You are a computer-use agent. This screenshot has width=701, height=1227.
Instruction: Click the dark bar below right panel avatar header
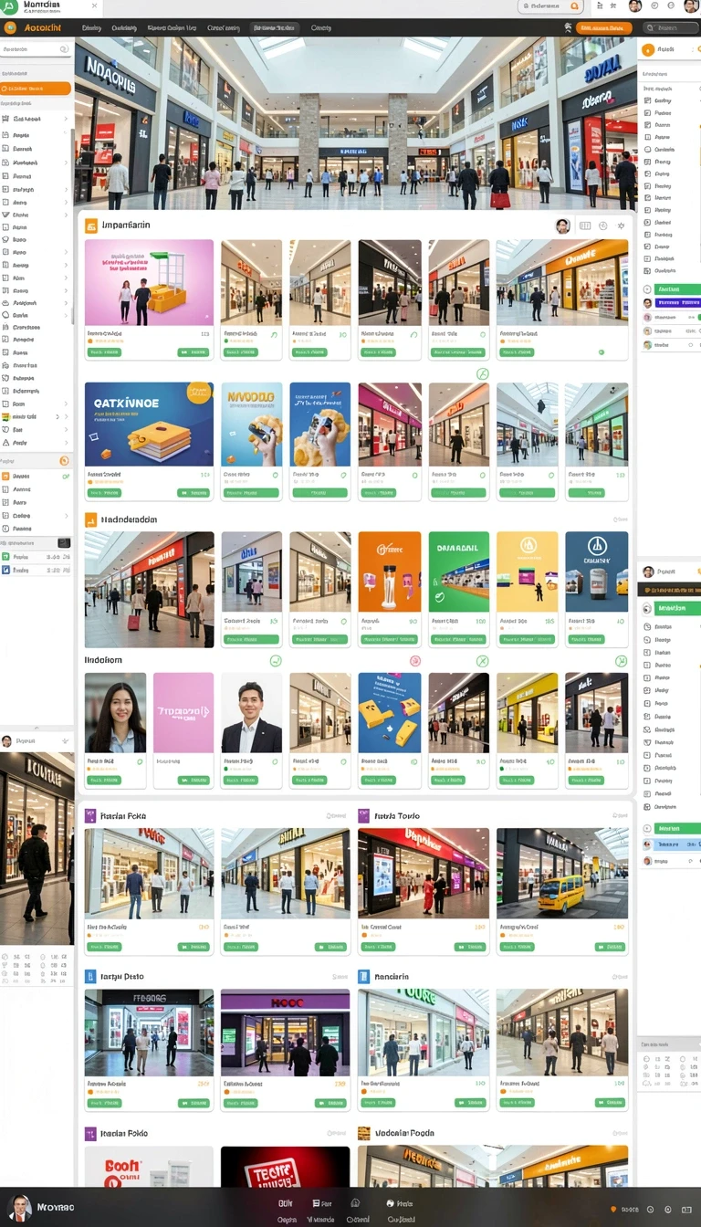669,591
